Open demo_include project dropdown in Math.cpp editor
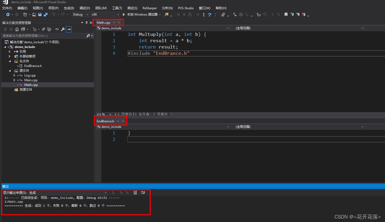 pyautogui.click(x=163, y=28)
